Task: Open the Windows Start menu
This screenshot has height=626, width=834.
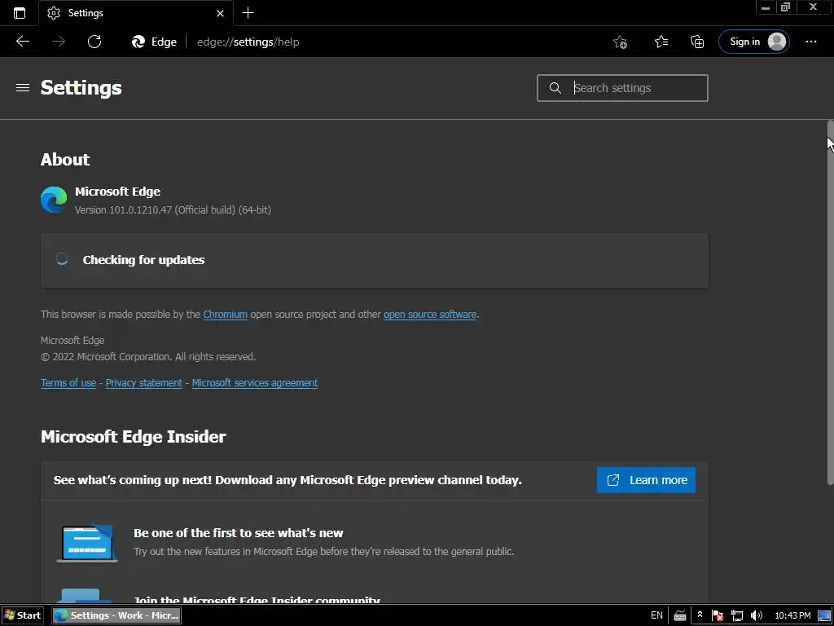Action: coord(22,615)
